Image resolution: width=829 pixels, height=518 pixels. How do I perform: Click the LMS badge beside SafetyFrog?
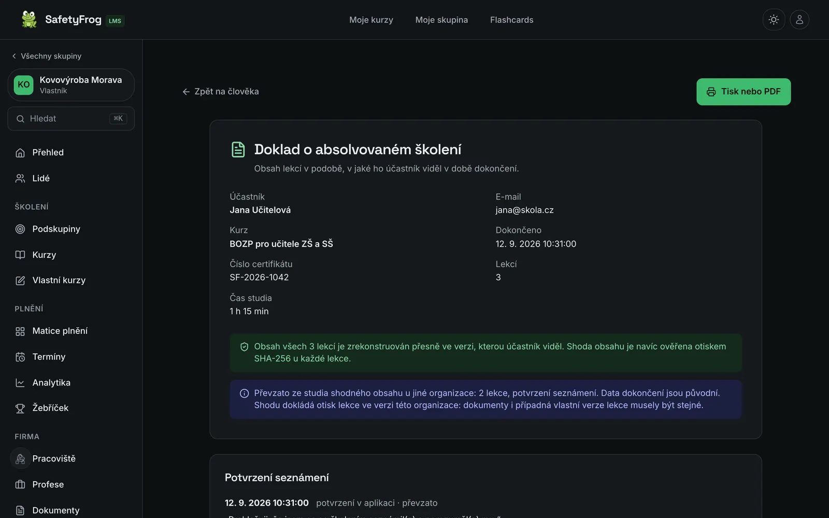tap(115, 21)
